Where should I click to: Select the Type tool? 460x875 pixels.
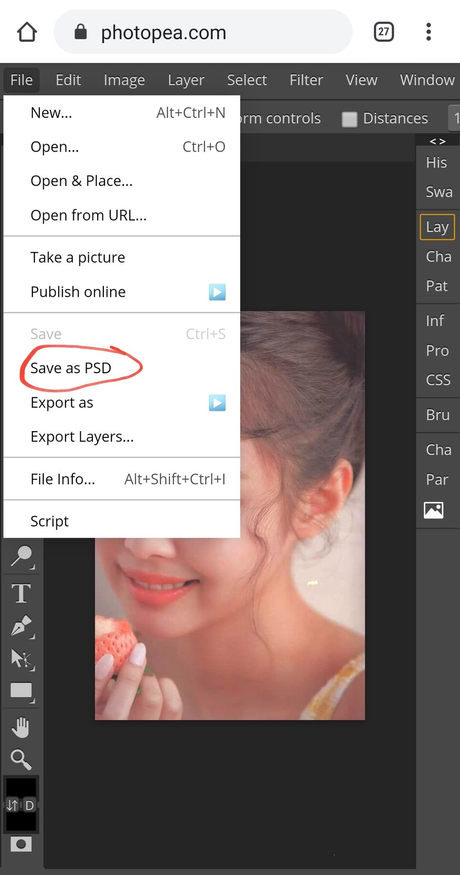point(21,593)
